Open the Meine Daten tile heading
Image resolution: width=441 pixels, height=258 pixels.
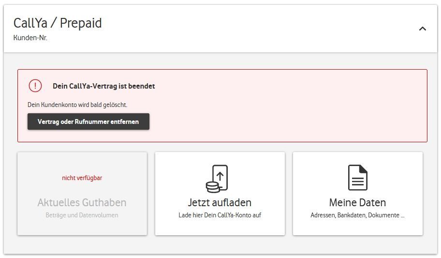[357, 202]
